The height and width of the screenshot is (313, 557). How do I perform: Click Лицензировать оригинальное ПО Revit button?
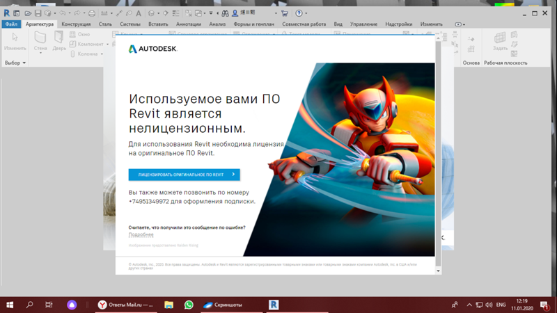[184, 175]
